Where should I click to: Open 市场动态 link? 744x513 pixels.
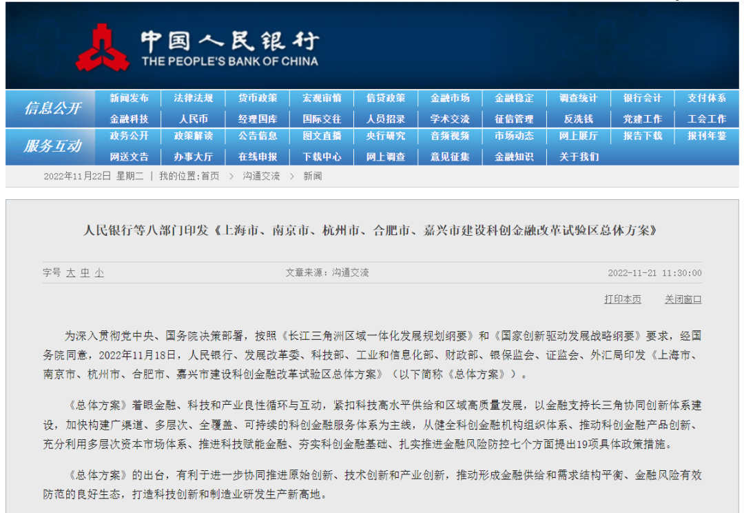(x=514, y=136)
